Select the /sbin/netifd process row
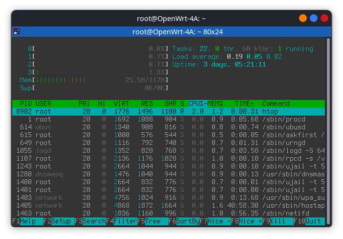Screen dimensions: 343x239 pos(169,214)
